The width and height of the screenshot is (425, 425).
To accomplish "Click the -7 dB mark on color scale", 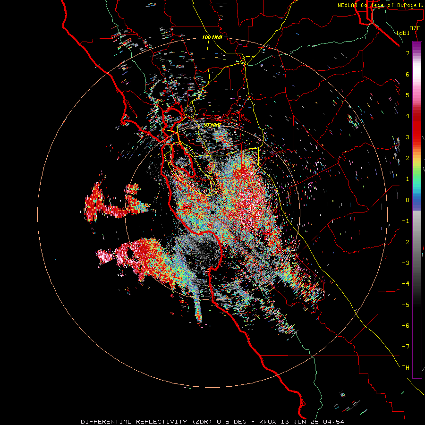I will [x=406, y=347].
